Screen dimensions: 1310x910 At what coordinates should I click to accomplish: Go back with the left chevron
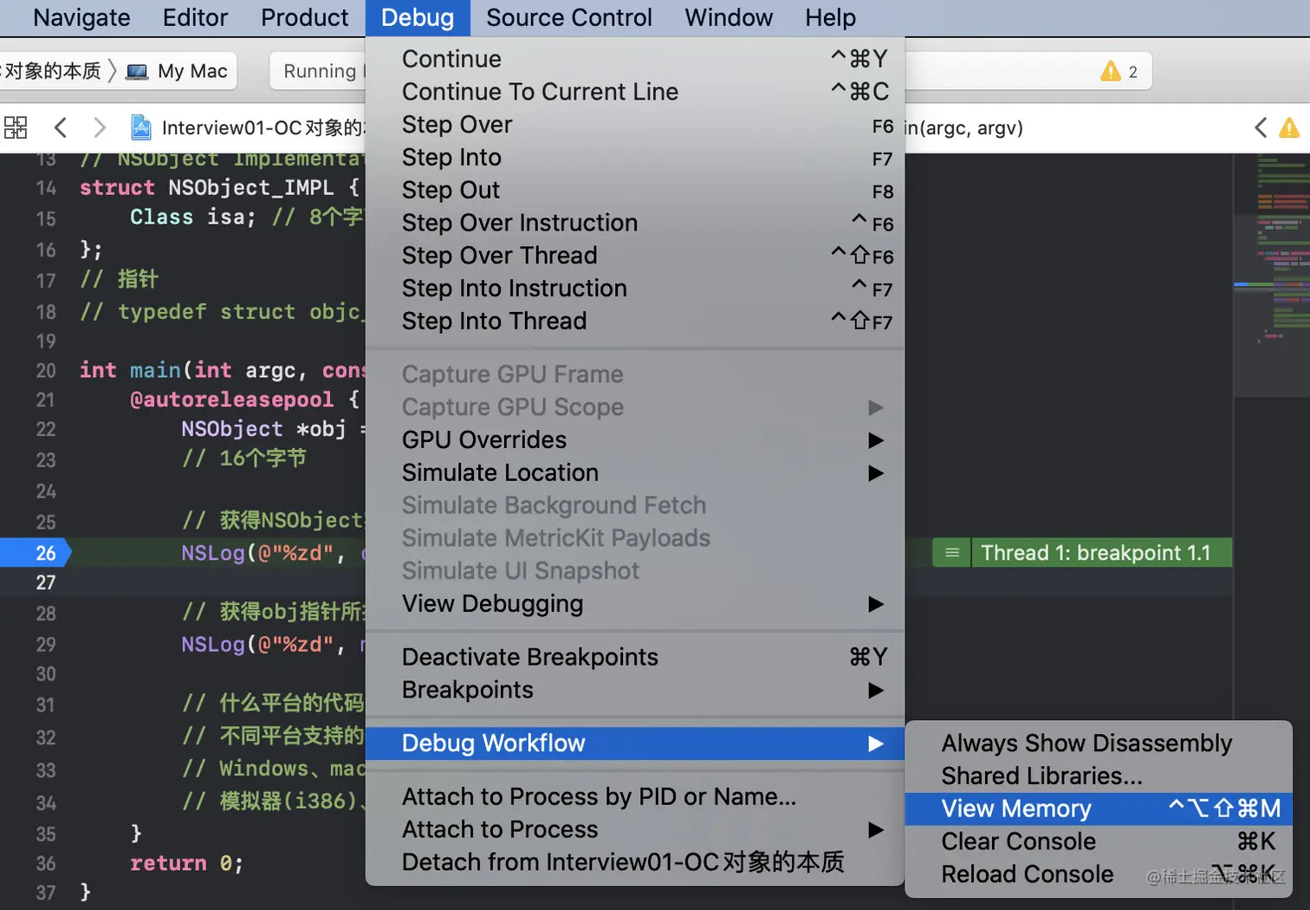[60, 128]
